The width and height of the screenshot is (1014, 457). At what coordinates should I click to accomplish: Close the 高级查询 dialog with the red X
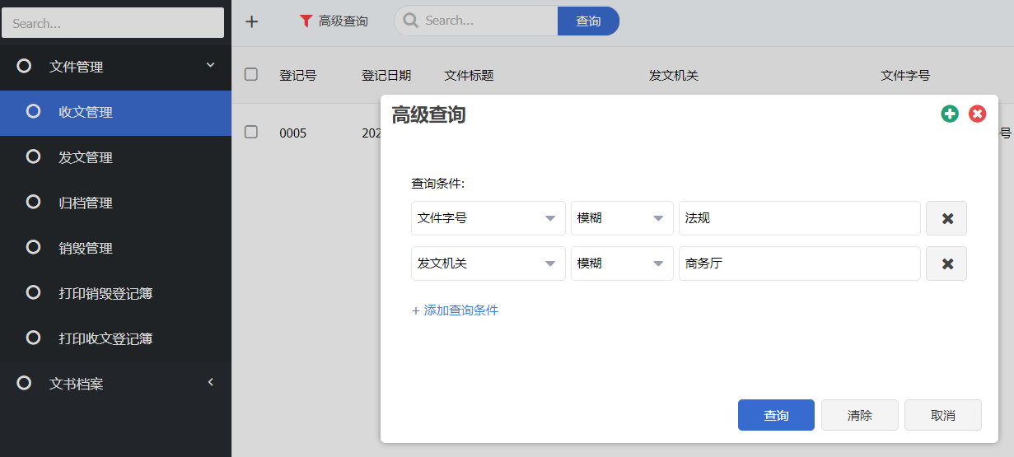point(978,114)
